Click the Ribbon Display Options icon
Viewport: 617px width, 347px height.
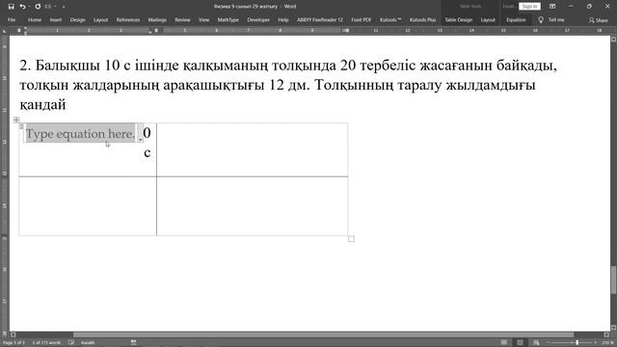pos(552,7)
